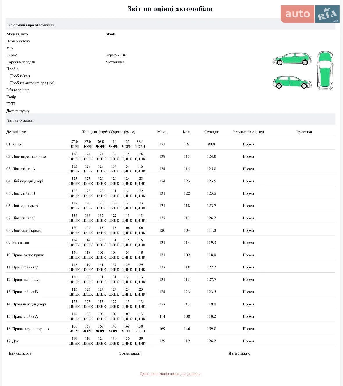The image size is (343, 386).
Task: Select the '17 Дах' row label
Action: point(13,341)
